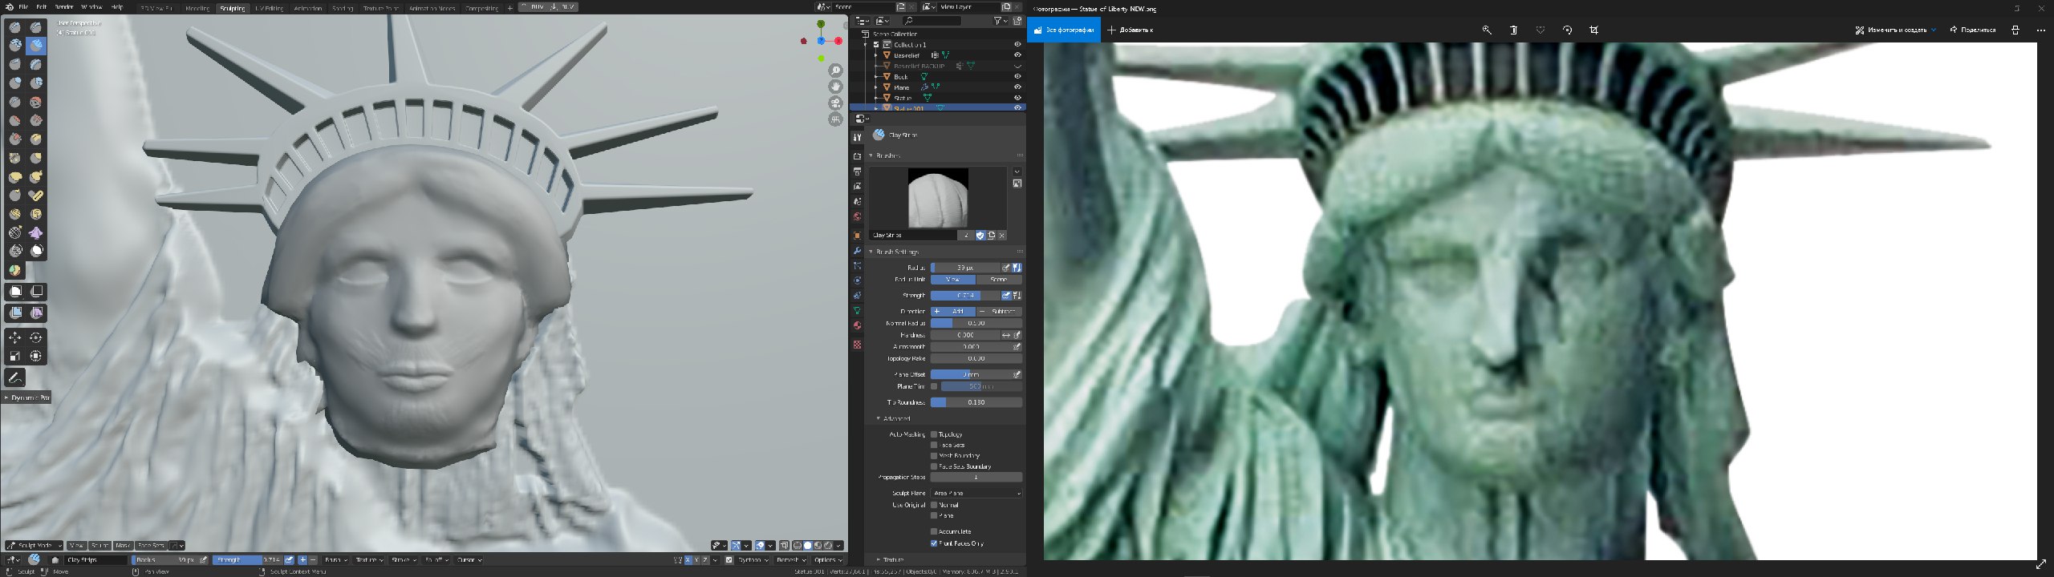Set Radius Unit to Scene
This screenshot has width=2054, height=577.
(x=999, y=280)
